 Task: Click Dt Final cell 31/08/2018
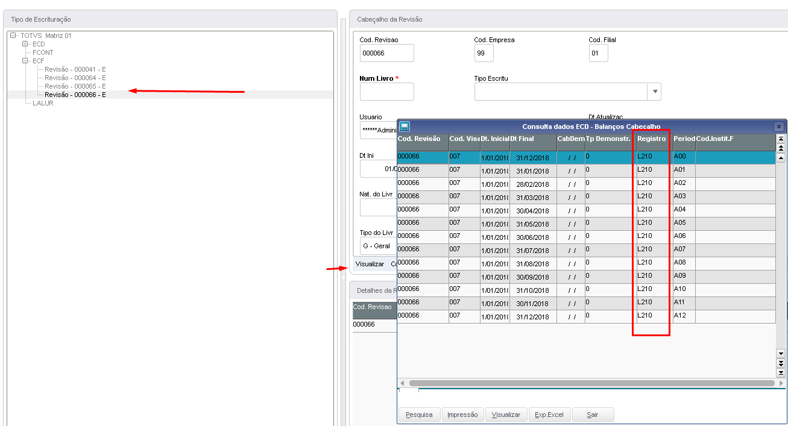tap(533, 264)
